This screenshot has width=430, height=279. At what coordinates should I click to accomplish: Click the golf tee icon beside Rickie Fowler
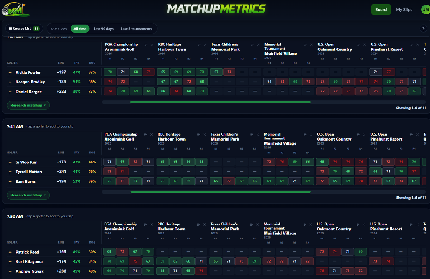click(10, 73)
